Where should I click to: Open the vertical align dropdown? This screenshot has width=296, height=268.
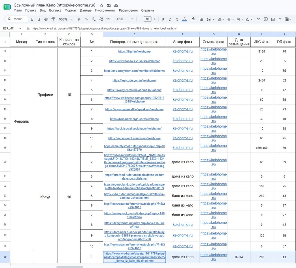[x=231, y=19]
